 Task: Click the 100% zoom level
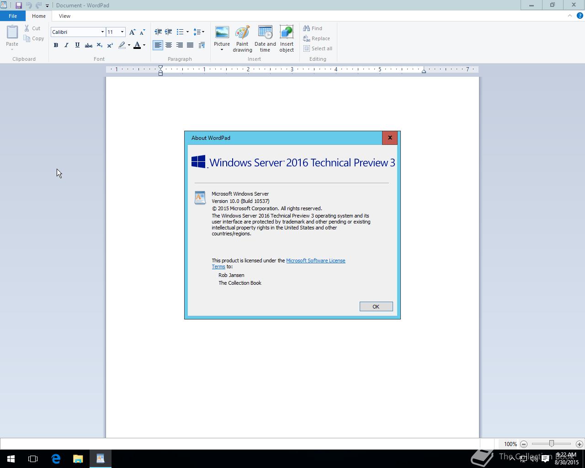[x=510, y=444]
